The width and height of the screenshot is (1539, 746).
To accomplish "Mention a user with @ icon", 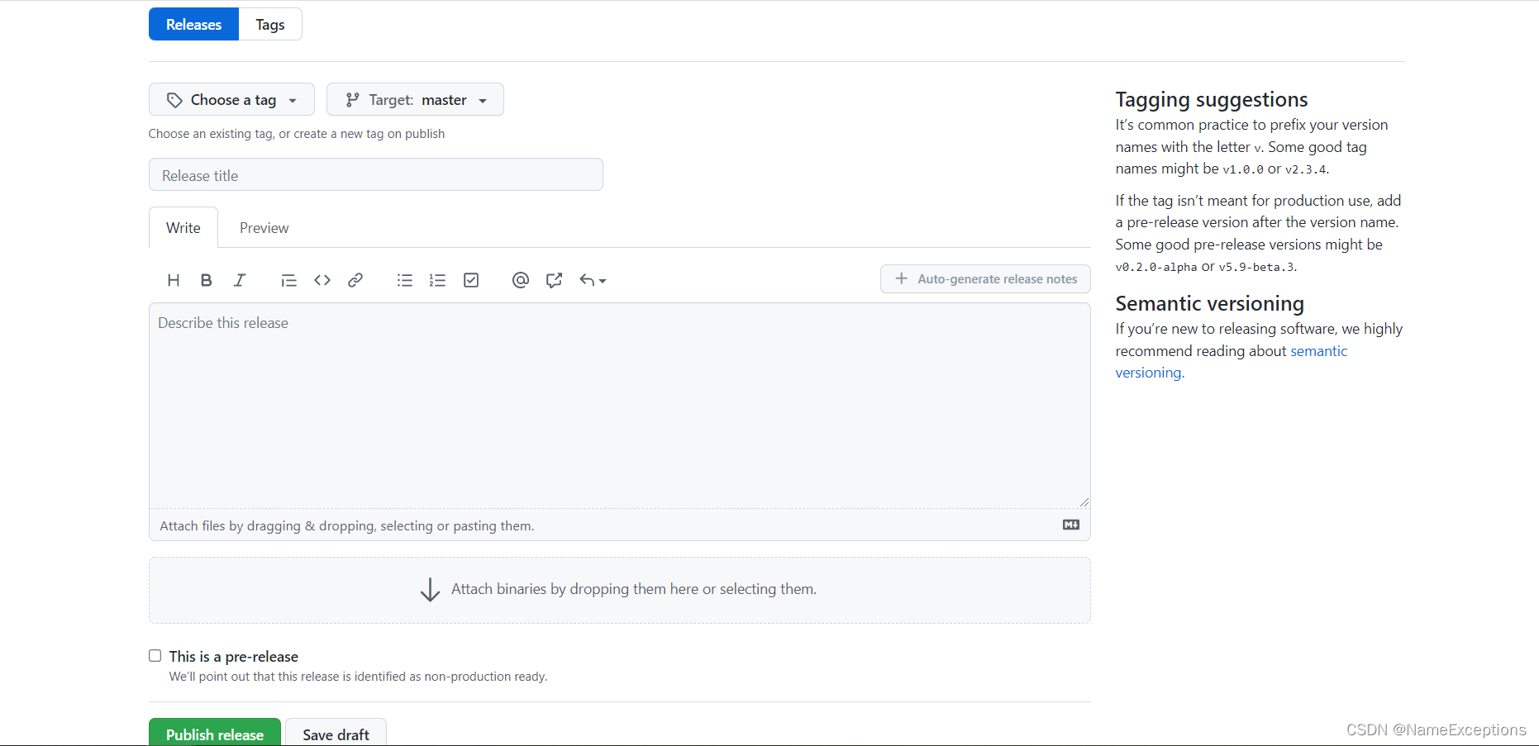I will pos(521,280).
